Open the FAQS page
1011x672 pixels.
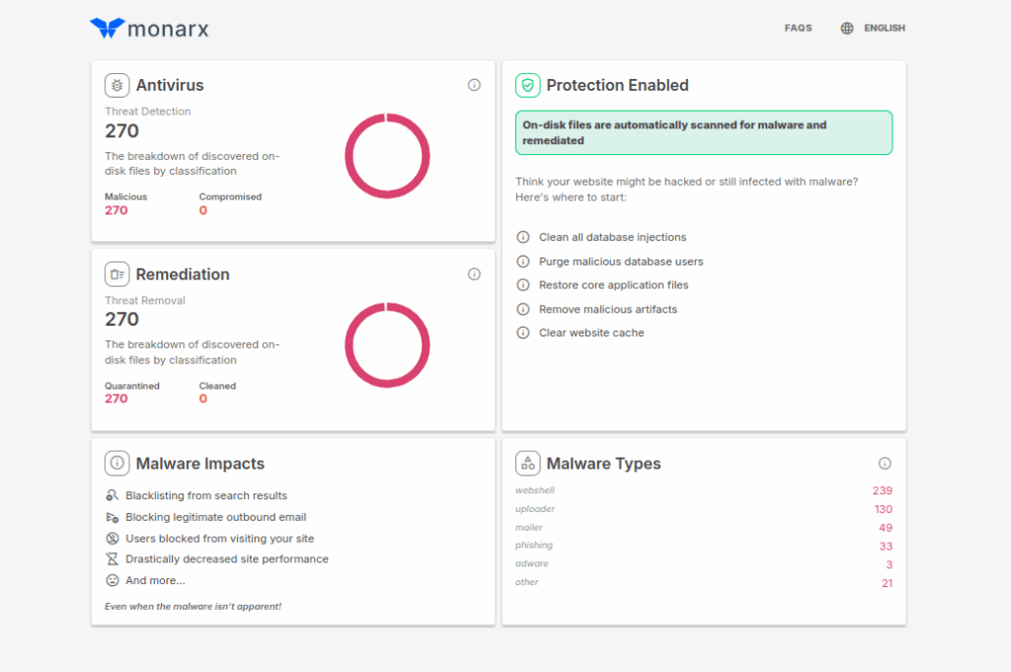[x=798, y=29]
